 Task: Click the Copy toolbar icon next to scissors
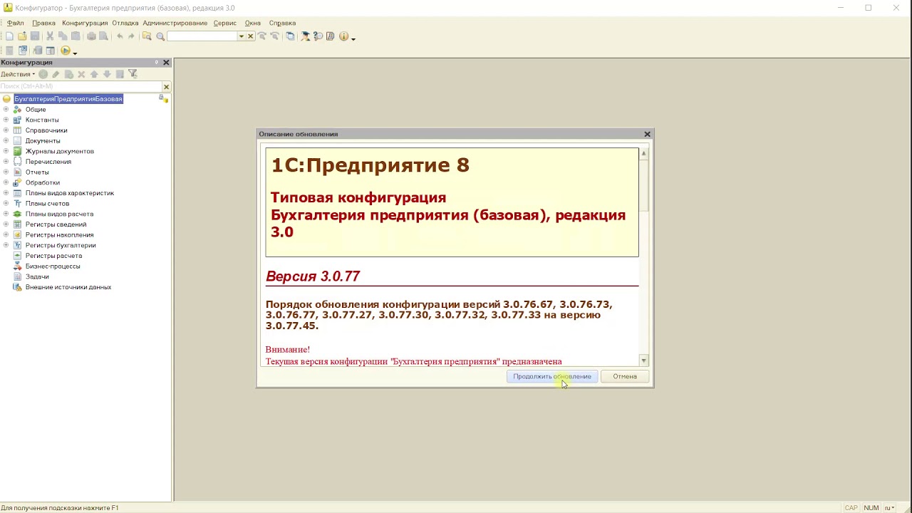click(x=63, y=36)
